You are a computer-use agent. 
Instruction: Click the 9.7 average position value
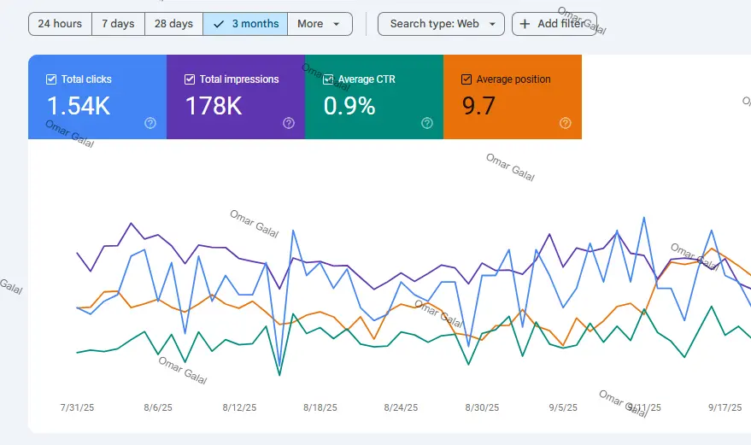pos(478,106)
